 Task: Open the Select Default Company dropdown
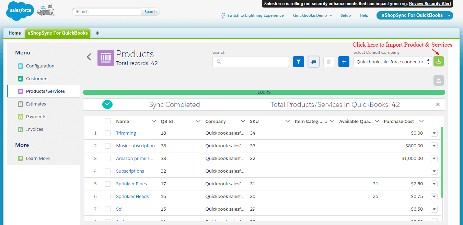393,62
